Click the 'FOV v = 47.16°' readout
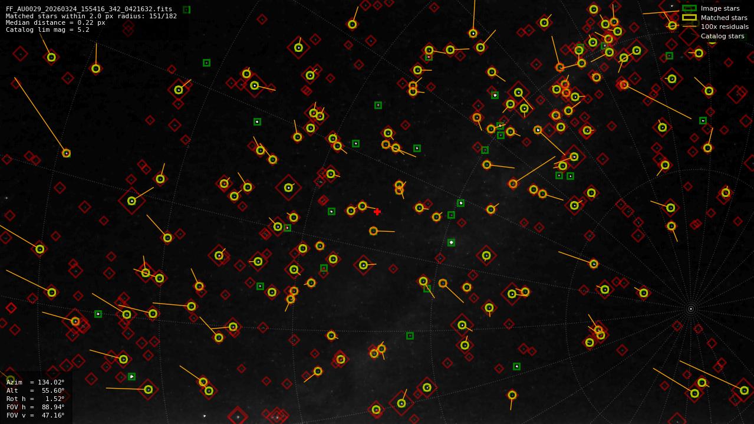Screen dimensions: 754x424 click(35, 415)
